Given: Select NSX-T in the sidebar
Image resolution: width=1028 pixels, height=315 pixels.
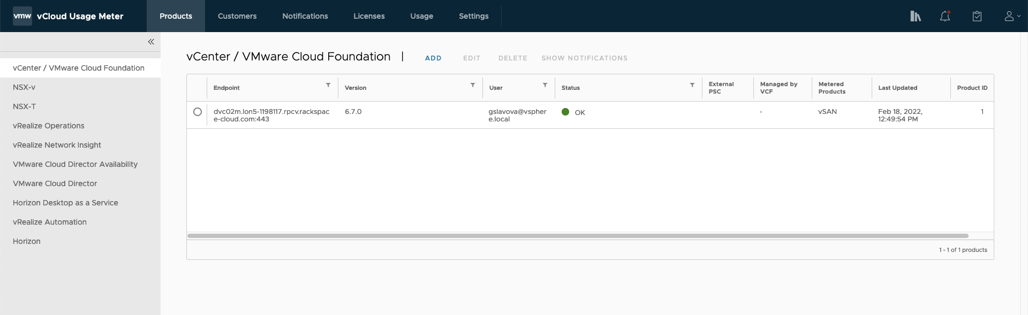Looking at the screenshot, I should pos(25,106).
